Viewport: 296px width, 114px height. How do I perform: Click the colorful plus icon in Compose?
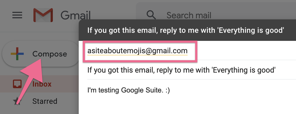click(17, 54)
